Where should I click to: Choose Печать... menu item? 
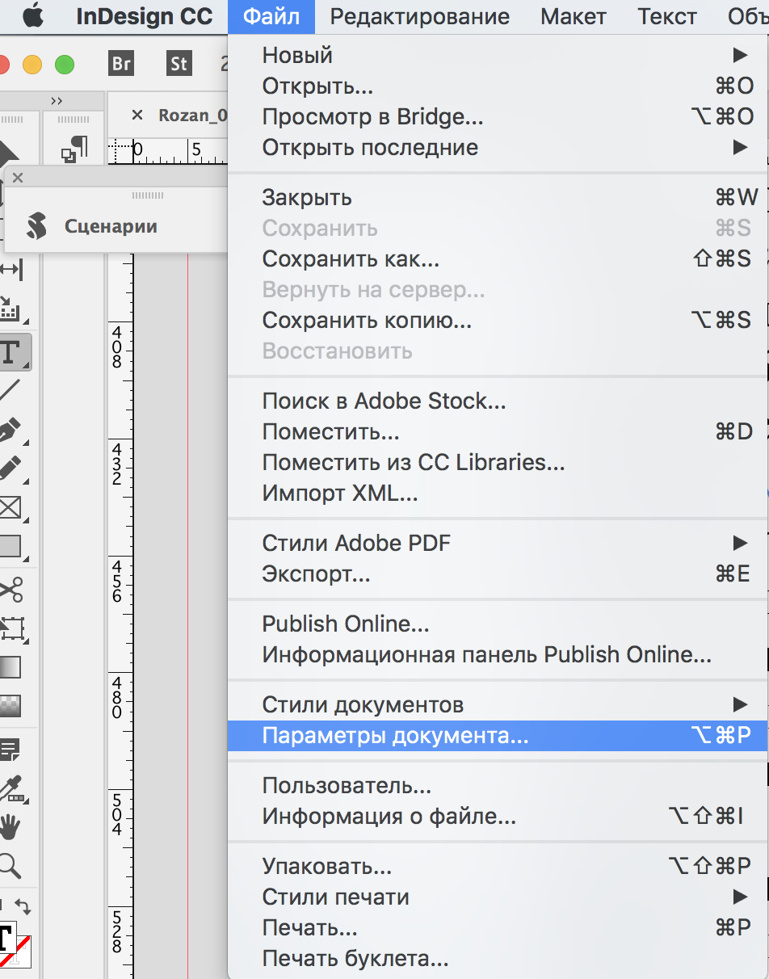[x=497, y=928]
